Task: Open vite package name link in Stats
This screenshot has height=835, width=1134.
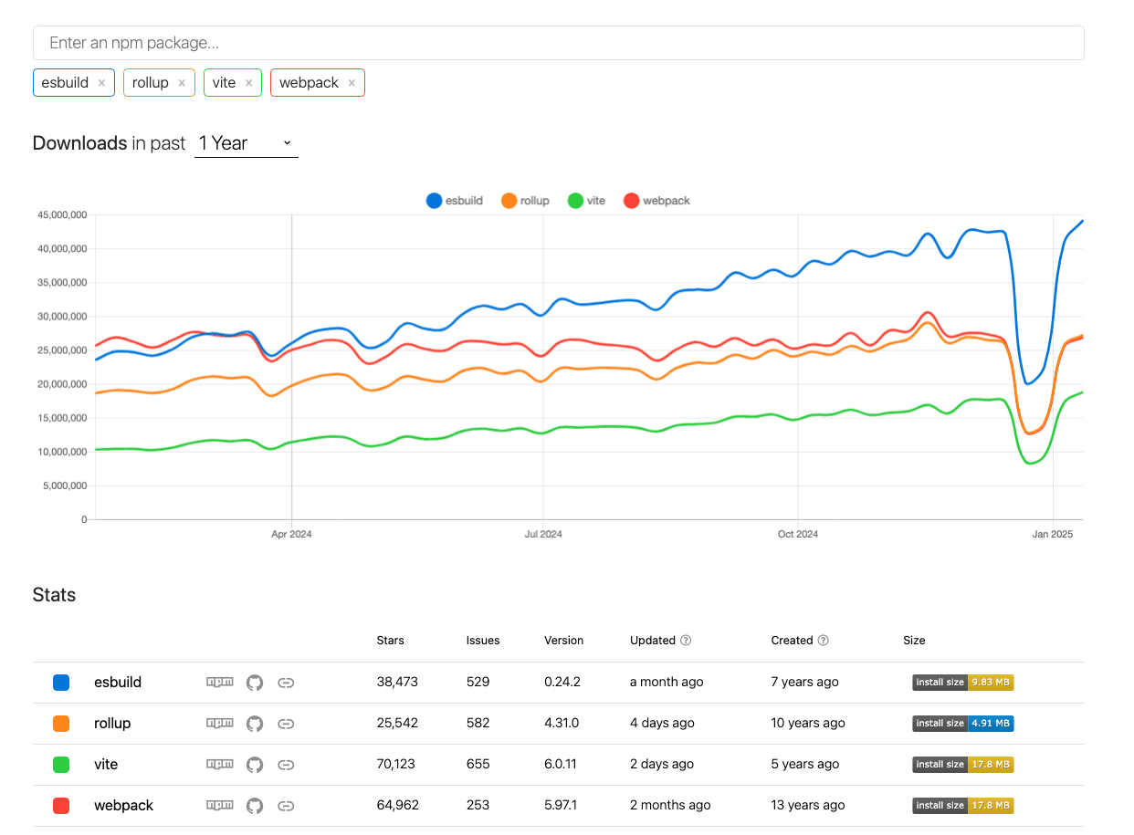Action: (106, 764)
